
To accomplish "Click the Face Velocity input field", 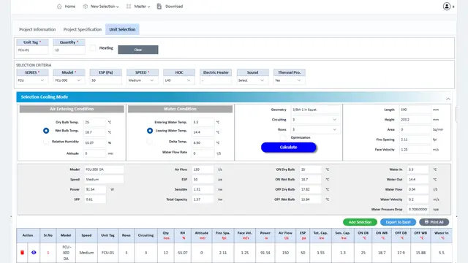I will tap(415, 149).
